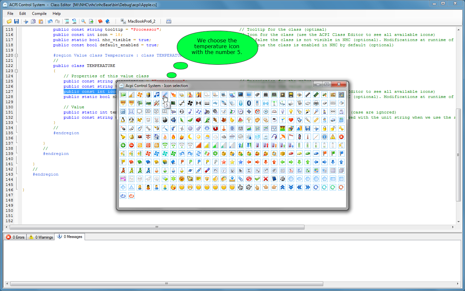
Task: Collapse the code block at line 123
Action: 16,71
